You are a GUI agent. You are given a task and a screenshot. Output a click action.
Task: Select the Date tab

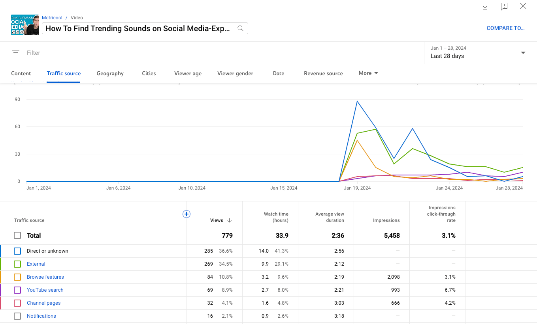click(278, 73)
